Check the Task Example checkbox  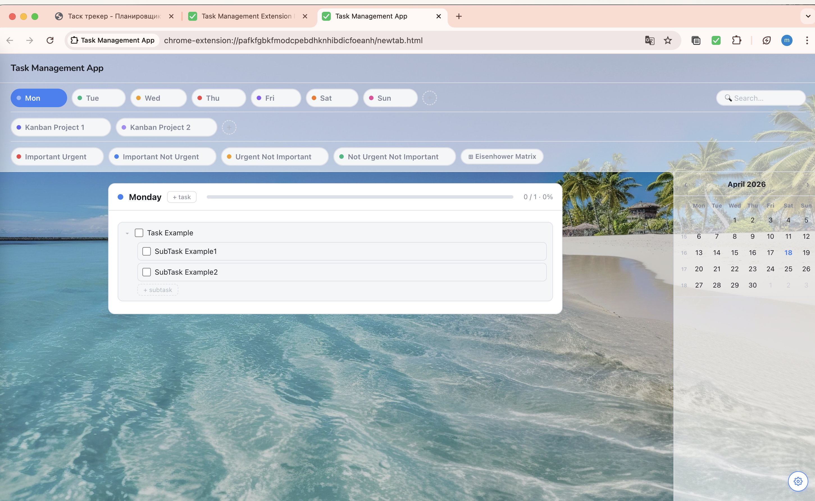point(139,233)
